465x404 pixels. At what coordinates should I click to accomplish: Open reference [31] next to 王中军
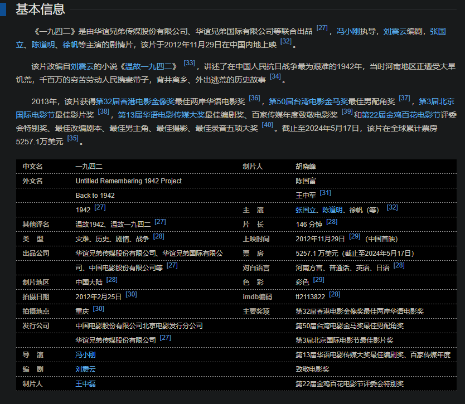pyautogui.click(x=325, y=192)
